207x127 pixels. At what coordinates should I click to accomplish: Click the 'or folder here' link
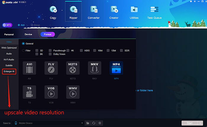tap(145, 90)
